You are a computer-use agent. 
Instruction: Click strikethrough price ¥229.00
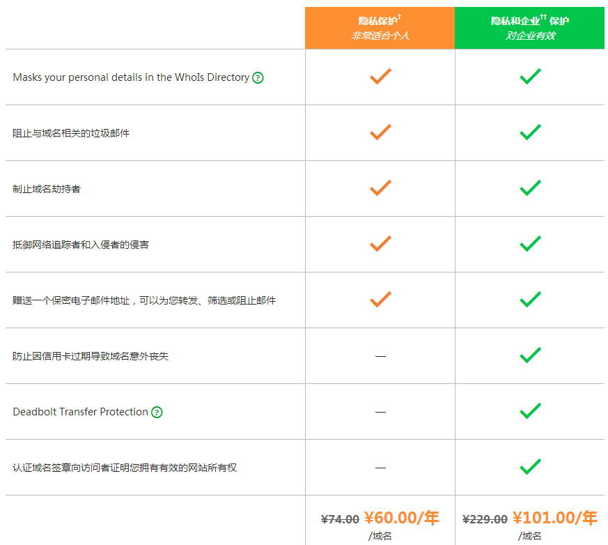tap(485, 519)
